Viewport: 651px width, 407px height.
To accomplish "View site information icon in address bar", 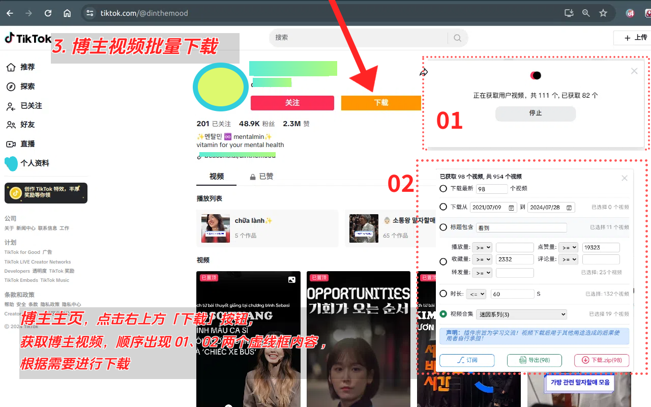I will tap(90, 13).
